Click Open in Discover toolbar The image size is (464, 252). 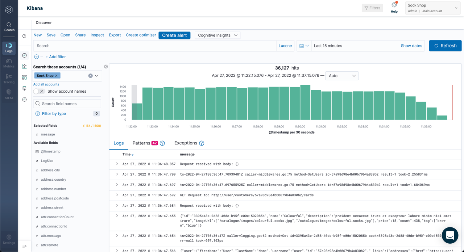[65, 35]
